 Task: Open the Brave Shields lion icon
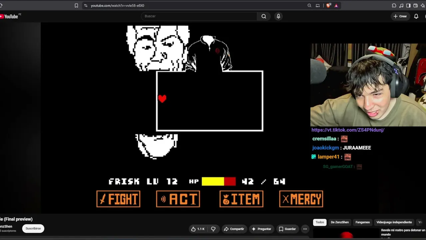(328, 6)
